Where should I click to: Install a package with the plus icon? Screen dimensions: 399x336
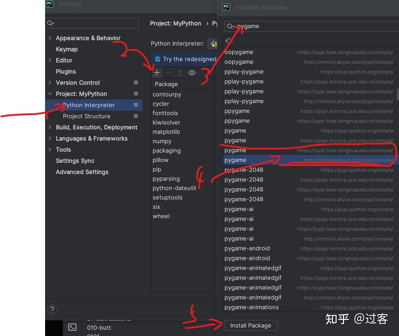coord(157,72)
